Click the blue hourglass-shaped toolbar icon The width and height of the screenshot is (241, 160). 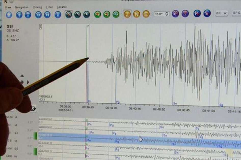(28, 15)
